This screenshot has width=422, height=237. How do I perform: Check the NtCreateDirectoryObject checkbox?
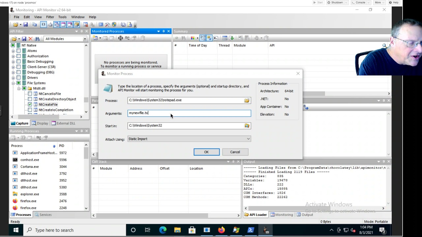click(x=30, y=99)
